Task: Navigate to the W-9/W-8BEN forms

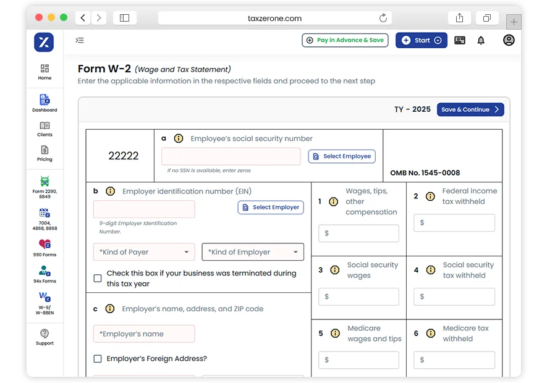Action: tap(44, 303)
